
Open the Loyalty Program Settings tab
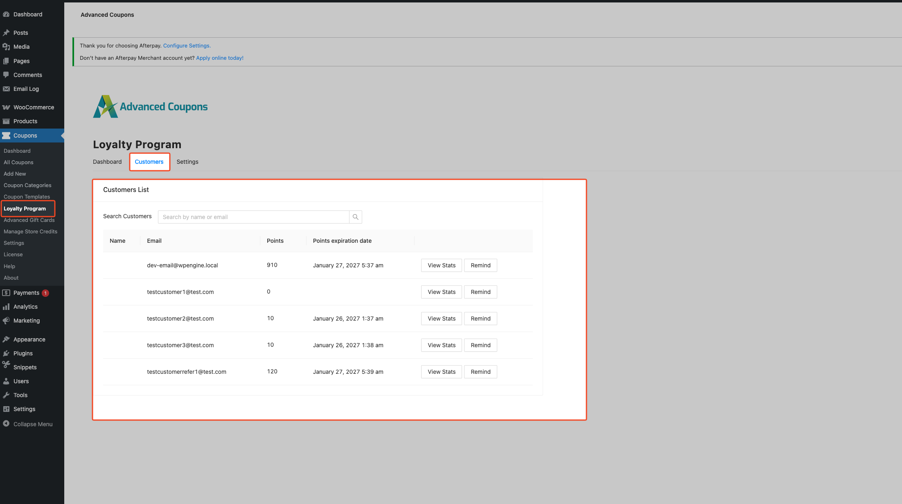(x=187, y=162)
